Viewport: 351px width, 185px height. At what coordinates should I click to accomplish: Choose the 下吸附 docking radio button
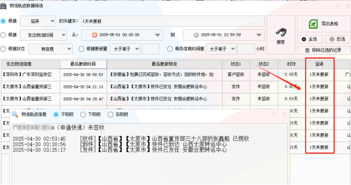point(83,115)
